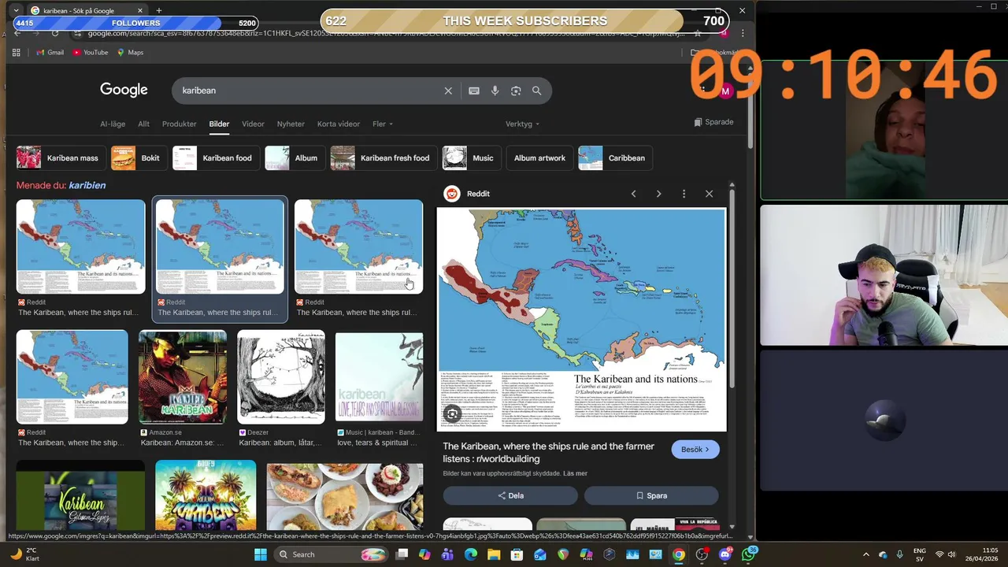Click the Dela share button
Screen dimensions: 1008x567
[510, 495]
